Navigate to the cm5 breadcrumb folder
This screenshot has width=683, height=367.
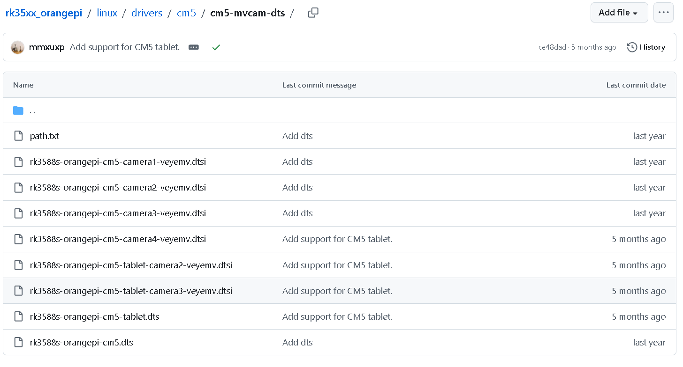(186, 13)
